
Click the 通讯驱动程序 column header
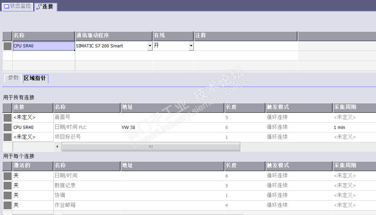(114, 36)
